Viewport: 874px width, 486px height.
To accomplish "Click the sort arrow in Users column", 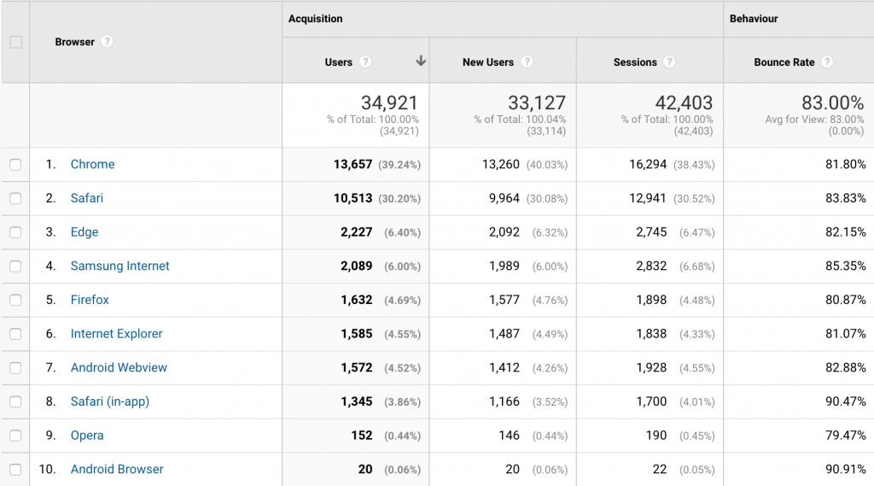I will point(421,61).
